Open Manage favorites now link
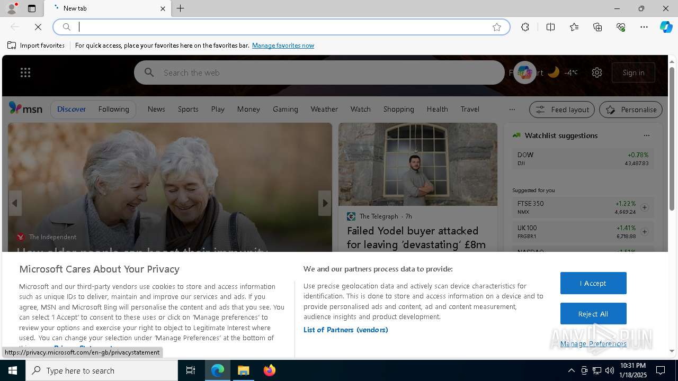Image resolution: width=678 pixels, height=381 pixels. pyautogui.click(x=283, y=46)
